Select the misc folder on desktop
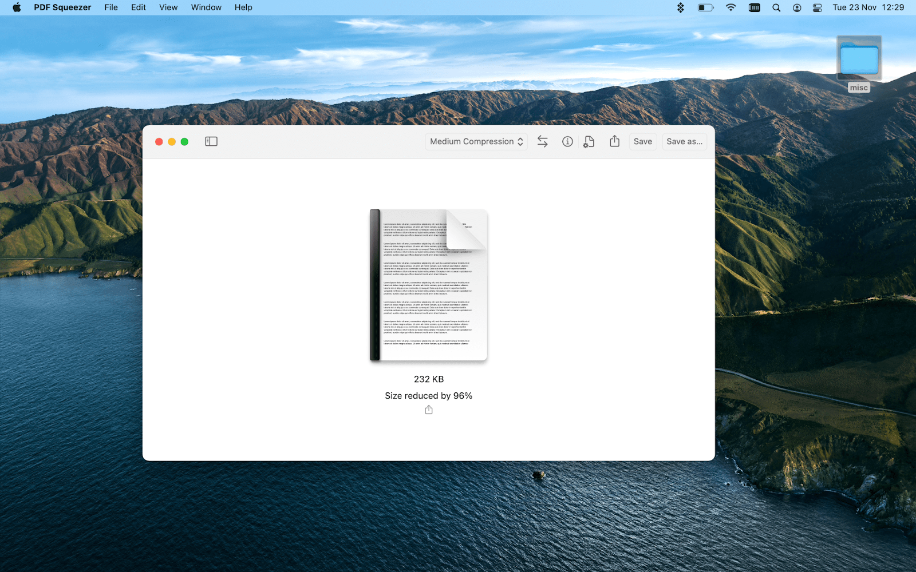 [859, 63]
